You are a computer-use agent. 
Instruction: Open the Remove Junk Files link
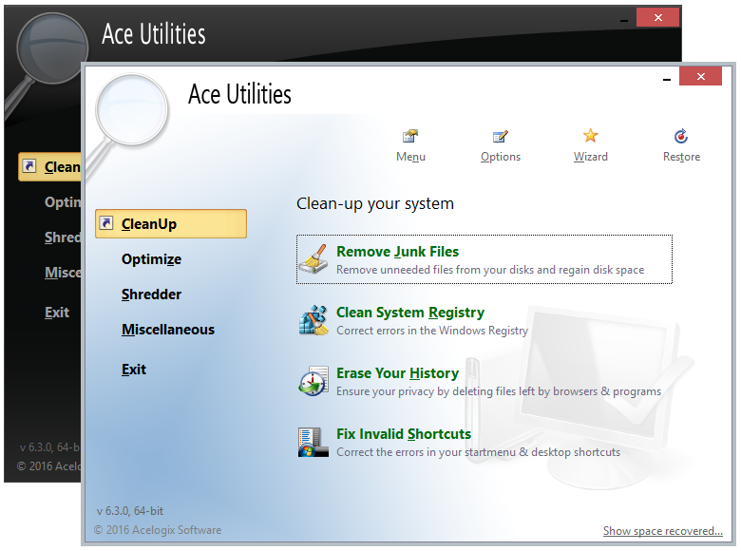pyautogui.click(x=397, y=252)
